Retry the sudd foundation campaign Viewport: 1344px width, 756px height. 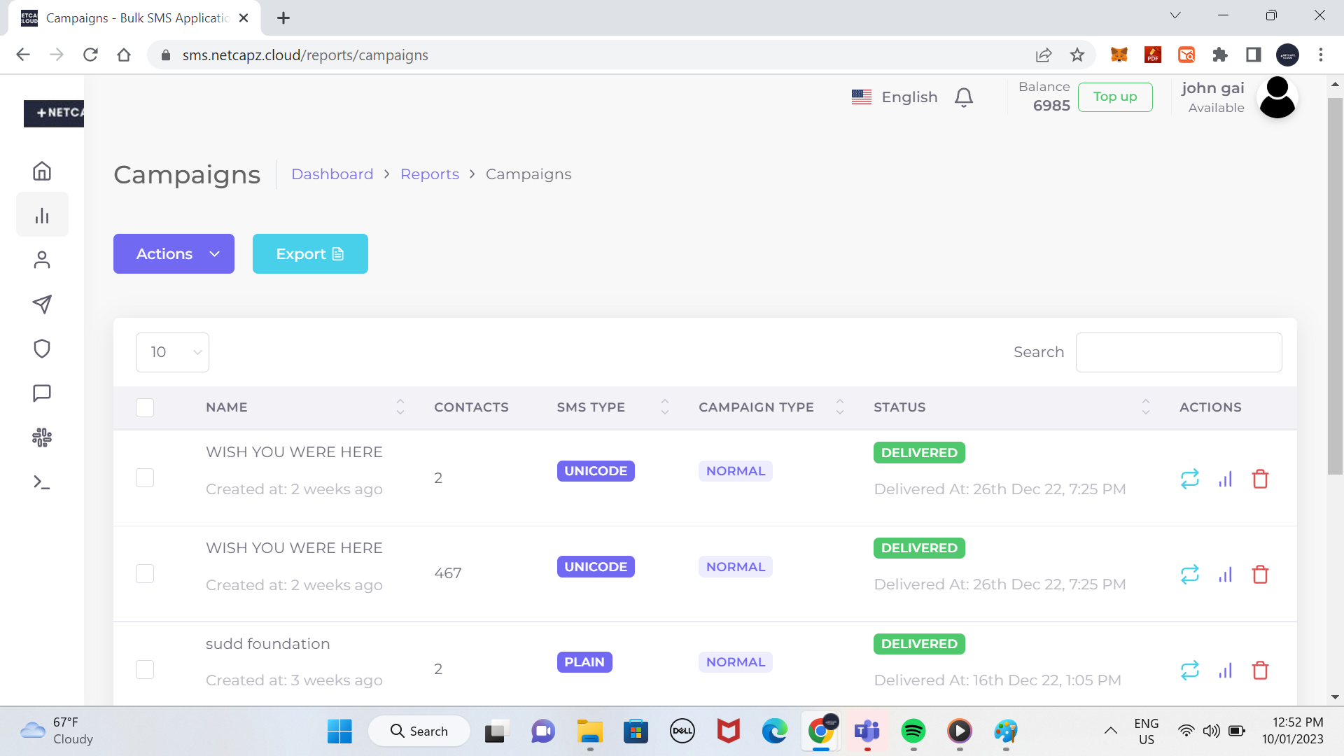coord(1190,670)
